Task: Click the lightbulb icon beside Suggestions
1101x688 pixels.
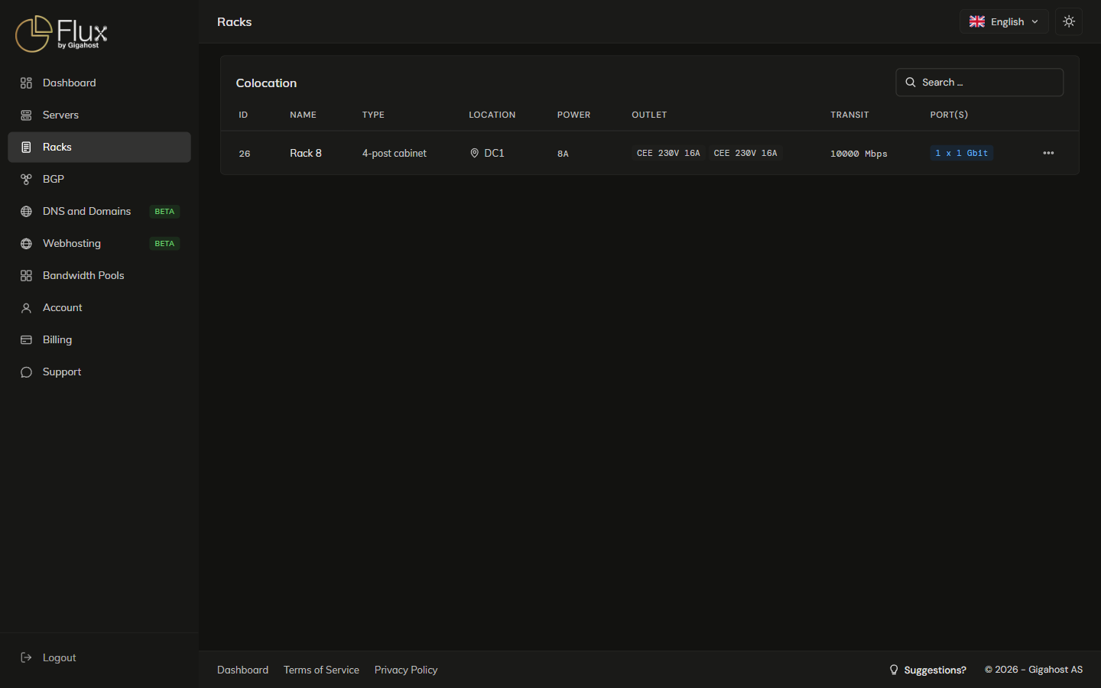Action: click(894, 670)
